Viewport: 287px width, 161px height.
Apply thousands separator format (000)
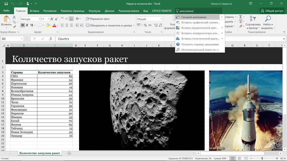point(150,25)
